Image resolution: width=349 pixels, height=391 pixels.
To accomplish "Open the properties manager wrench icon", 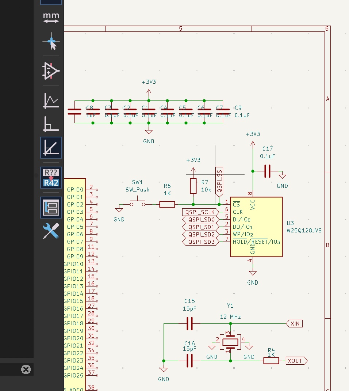I will [51, 231].
